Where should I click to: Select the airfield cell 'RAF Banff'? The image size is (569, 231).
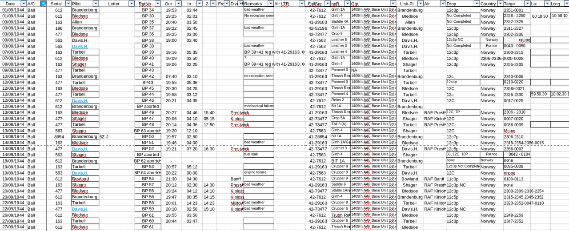point(434,179)
